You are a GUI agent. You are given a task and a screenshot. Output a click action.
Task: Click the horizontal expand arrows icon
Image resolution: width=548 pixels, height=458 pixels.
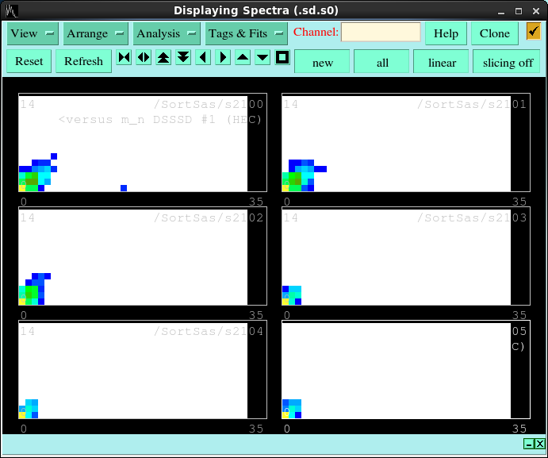pos(144,57)
